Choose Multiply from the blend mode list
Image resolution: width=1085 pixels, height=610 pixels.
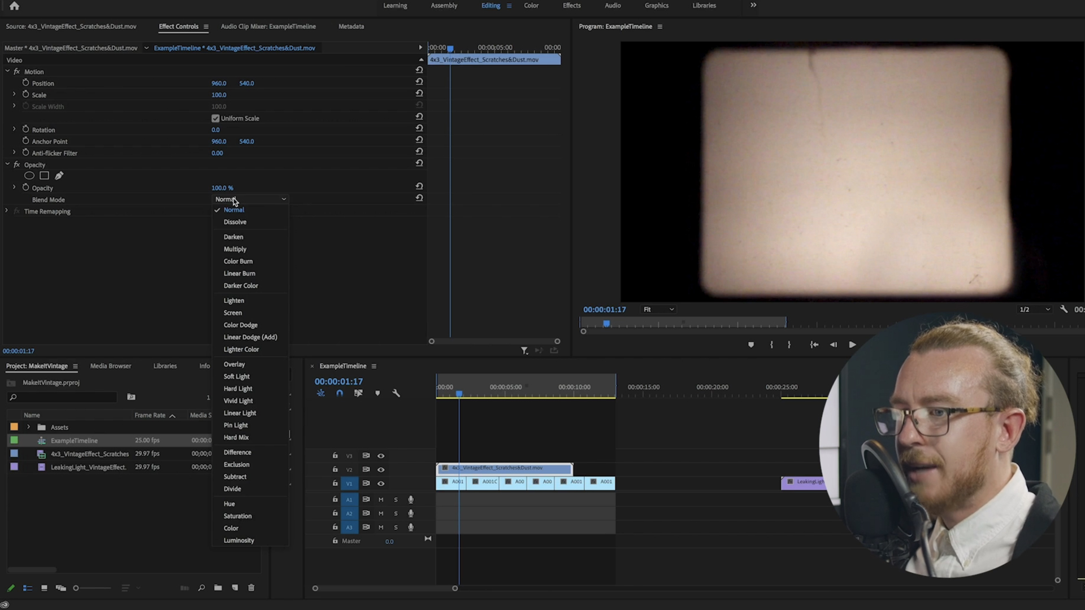click(x=235, y=249)
